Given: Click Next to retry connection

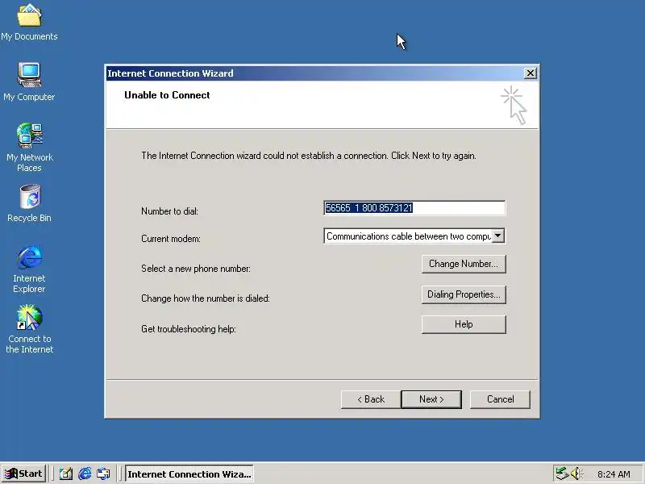Looking at the screenshot, I should (431, 399).
